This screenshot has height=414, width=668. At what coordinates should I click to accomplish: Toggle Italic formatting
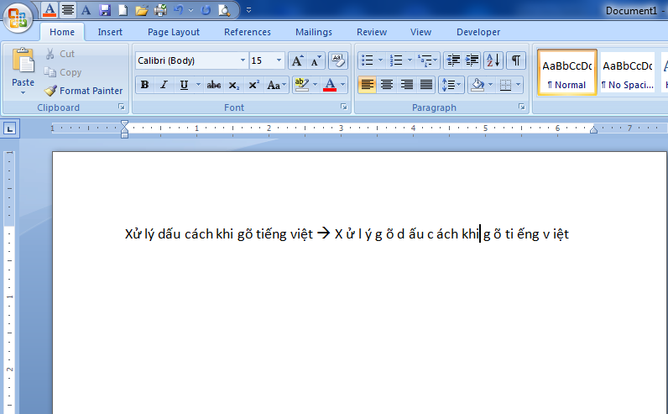163,85
